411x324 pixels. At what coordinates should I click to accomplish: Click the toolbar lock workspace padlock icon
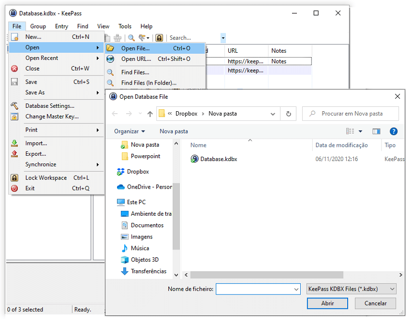point(159,38)
